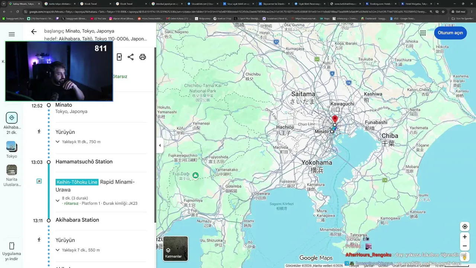The height and width of the screenshot is (268, 476).
Task: Click the Minato starting point in the itinerary
Action: click(x=64, y=105)
